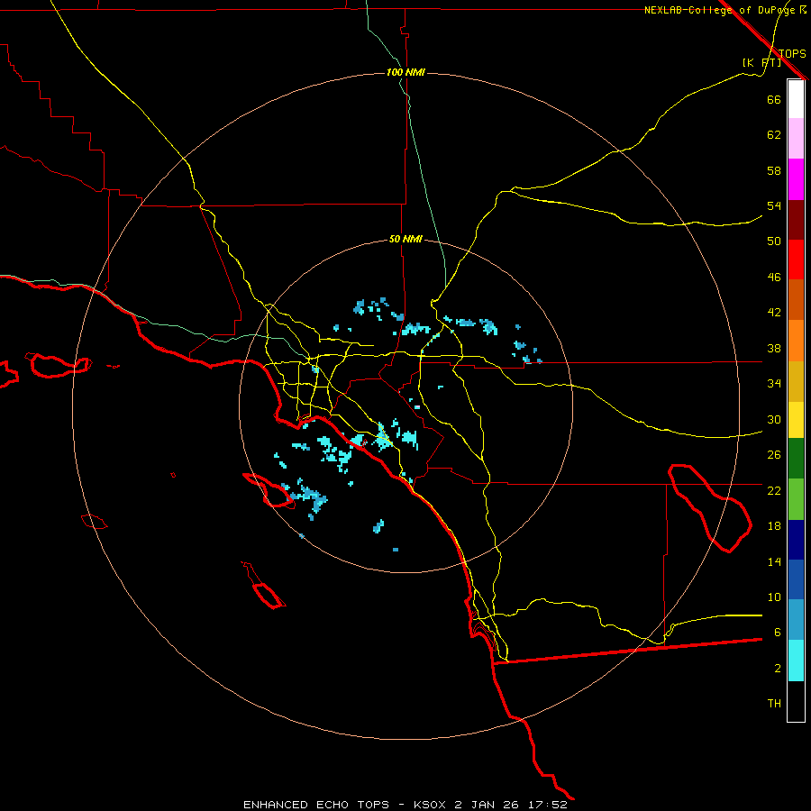Image resolution: width=811 pixels, height=811 pixels.
Task: Click the navy 22 kft swatch
Action: (x=796, y=540)
